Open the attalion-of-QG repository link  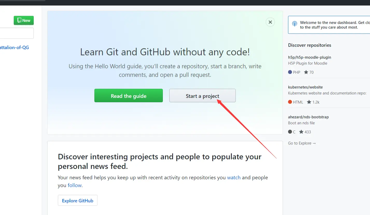pyautogui.click(x=14, y=47)
